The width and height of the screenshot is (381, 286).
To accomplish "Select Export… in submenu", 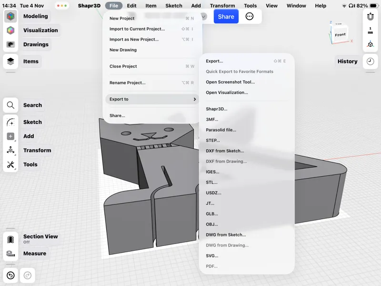I will coord(247,61).
